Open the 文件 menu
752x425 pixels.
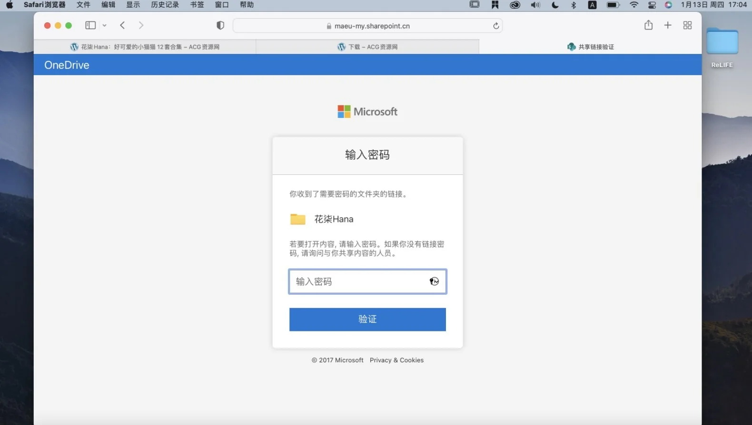coord(83,5)
